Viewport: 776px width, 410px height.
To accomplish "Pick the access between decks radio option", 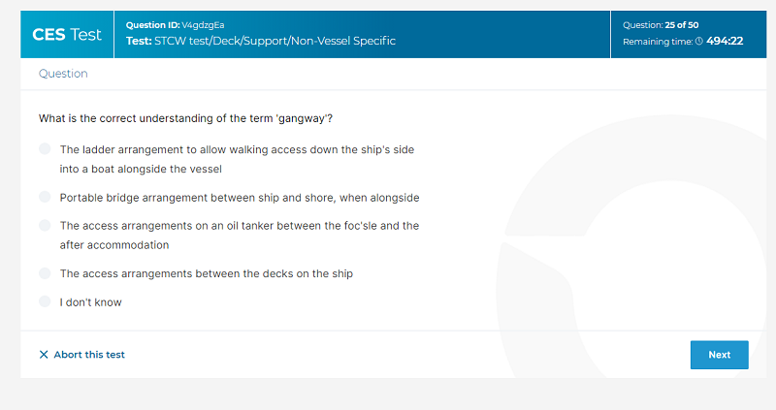I will tap(45, 273).
